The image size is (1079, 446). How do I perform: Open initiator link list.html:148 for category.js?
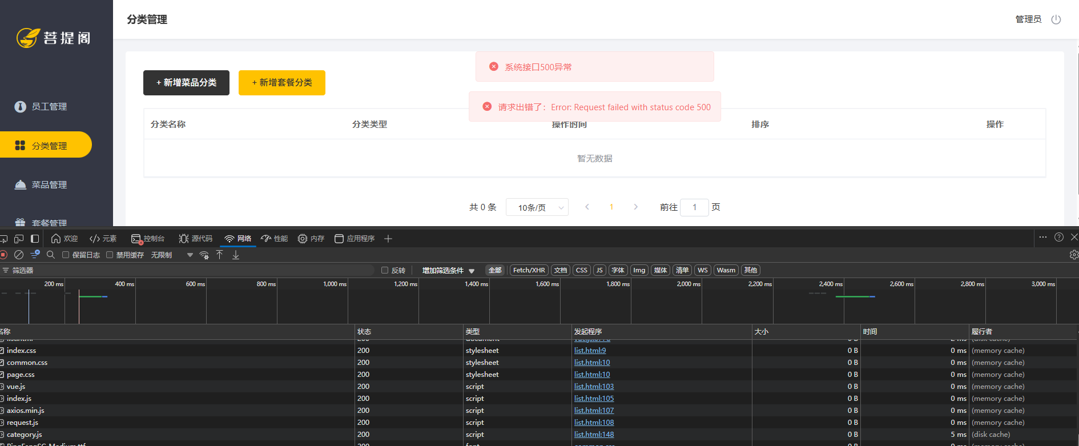coord(594,435)
